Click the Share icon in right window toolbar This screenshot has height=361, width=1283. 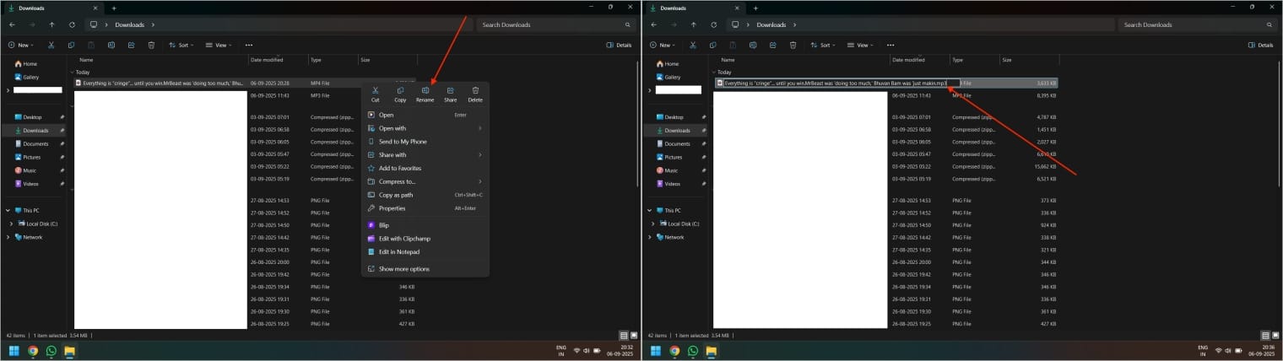(773, 45)
